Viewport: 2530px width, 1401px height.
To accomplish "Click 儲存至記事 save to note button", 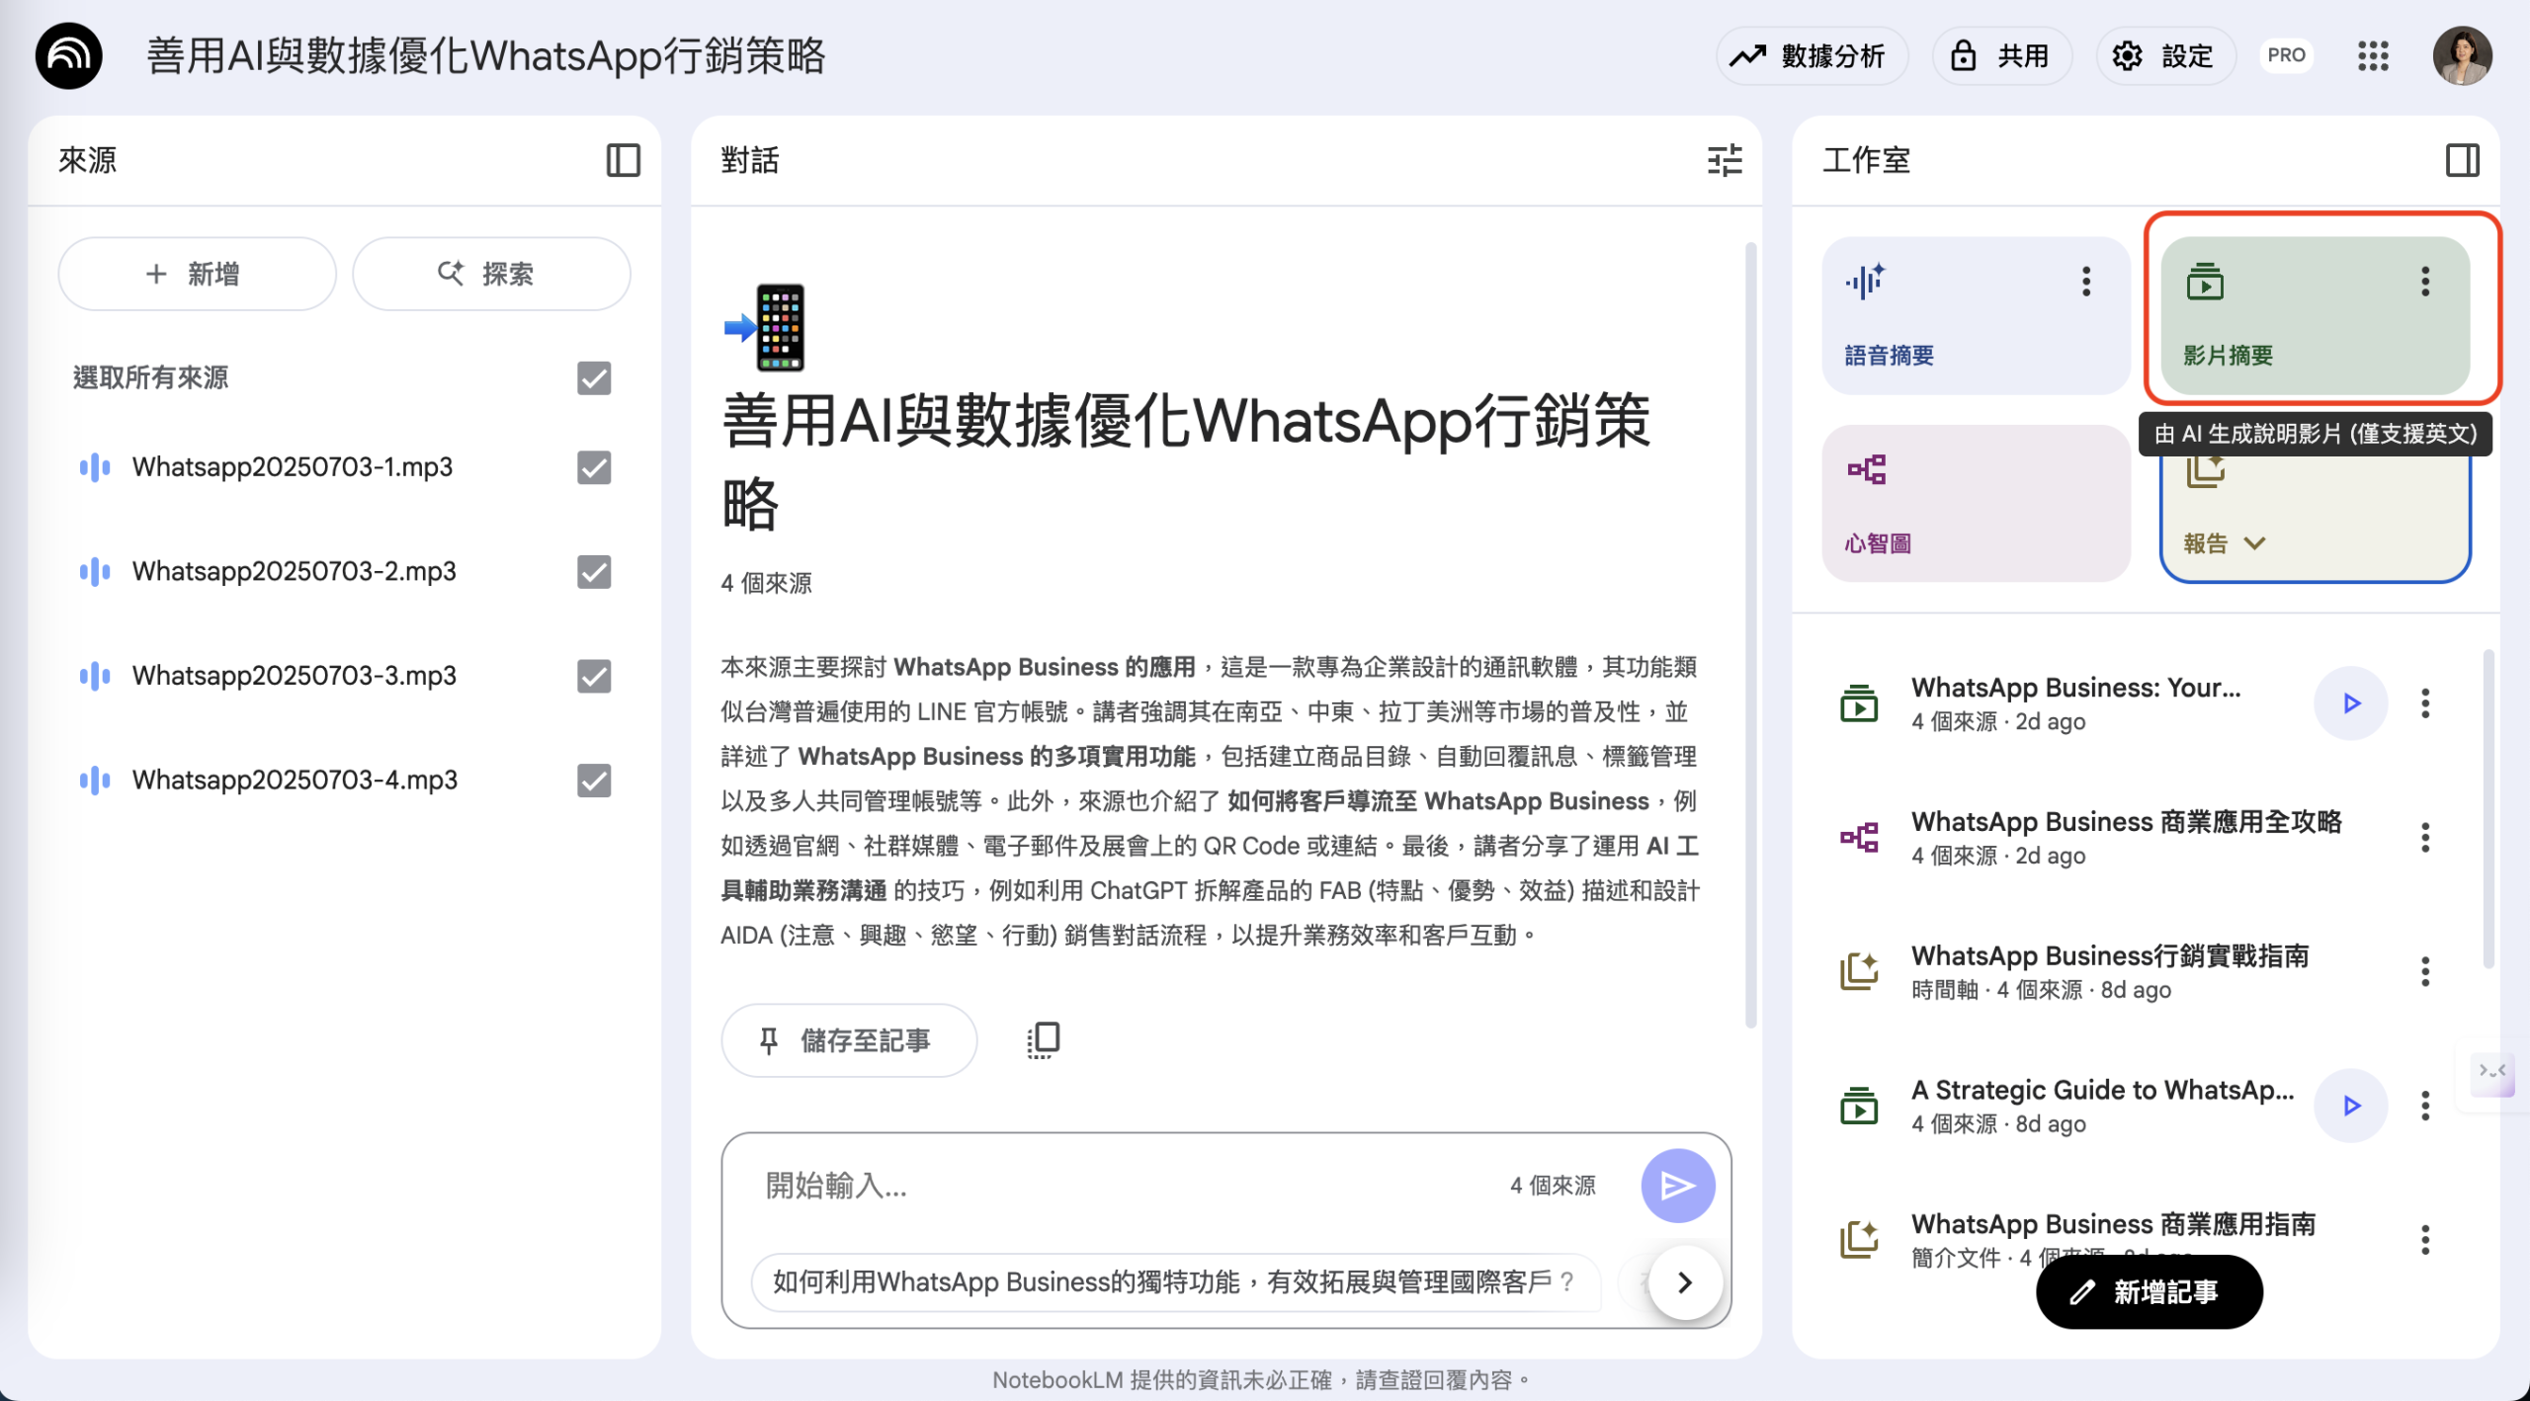I will (849, 1040).
